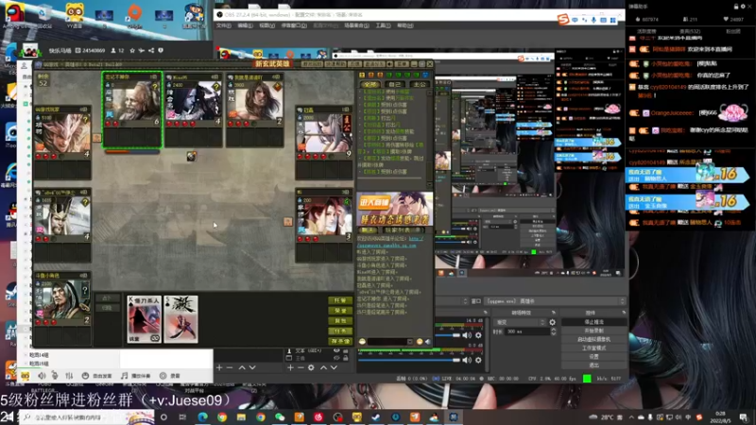Switch to 自己 tab in game log

(394, 84)
